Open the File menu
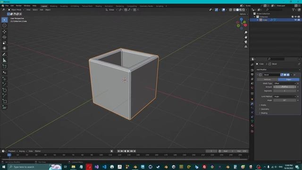The height and width of the screenshot is (170, 302). pos(7,6)
